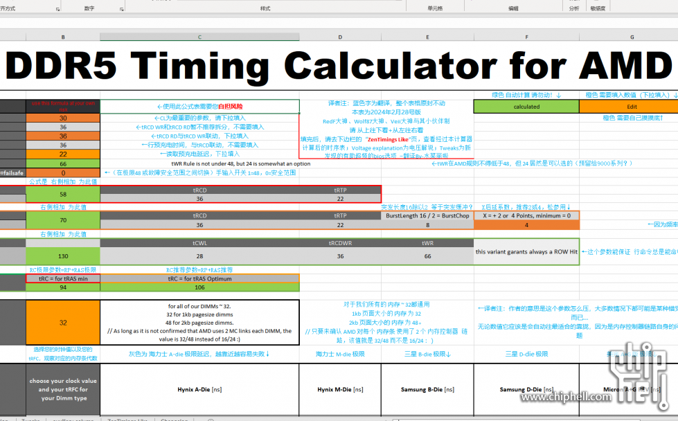Select the orange cell containing 22
Screen dimensions: 678x421
(x=63, y=154)
